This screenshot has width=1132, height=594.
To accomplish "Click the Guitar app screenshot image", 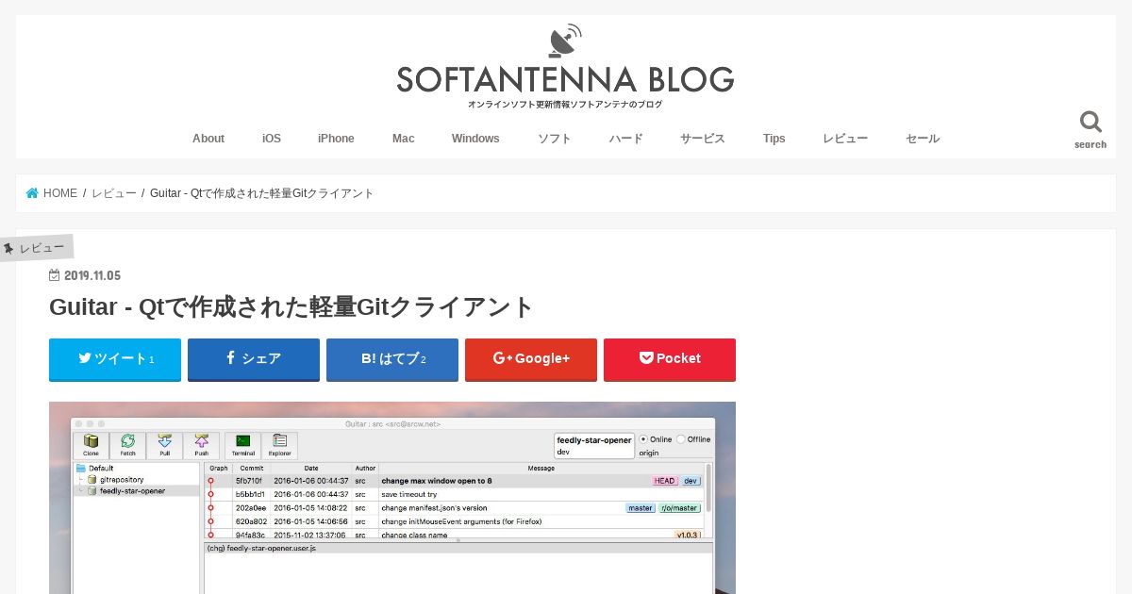I will (392, 498).
